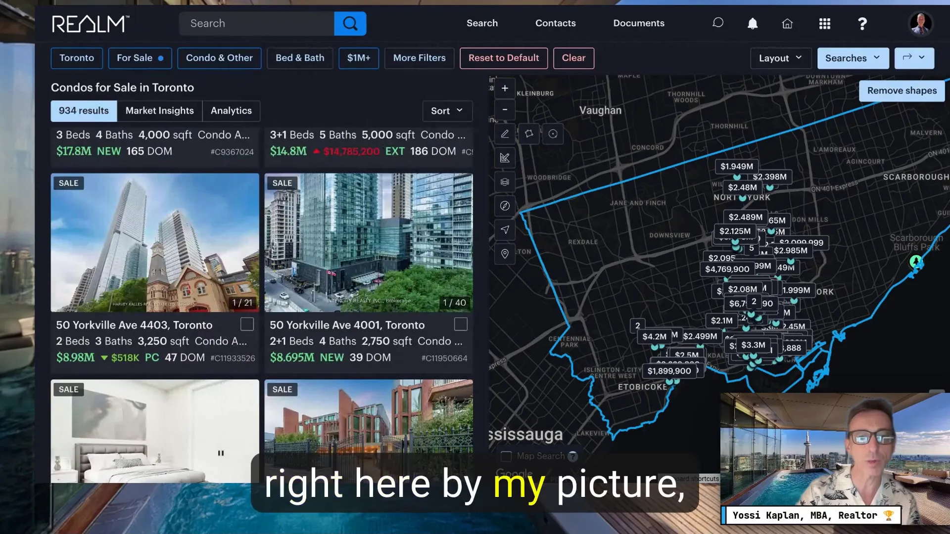Click the $8.695M listing price
This screenshot has width=950, height=534.
click(x=292, y=357)
